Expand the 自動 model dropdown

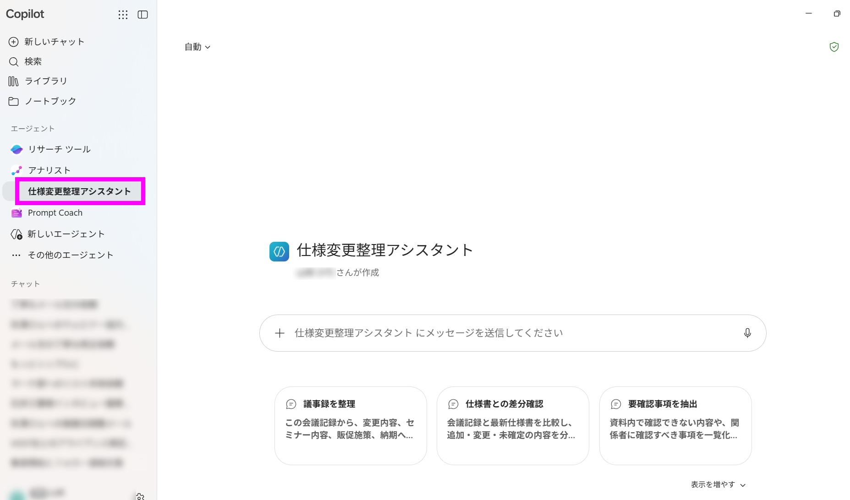click(197, 47)
